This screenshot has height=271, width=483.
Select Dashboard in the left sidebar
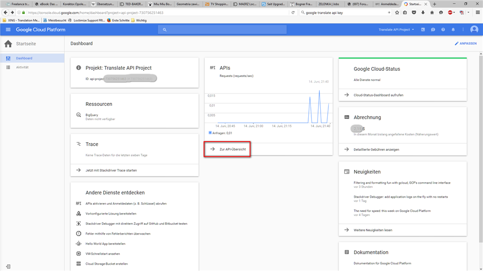(32, 58)
